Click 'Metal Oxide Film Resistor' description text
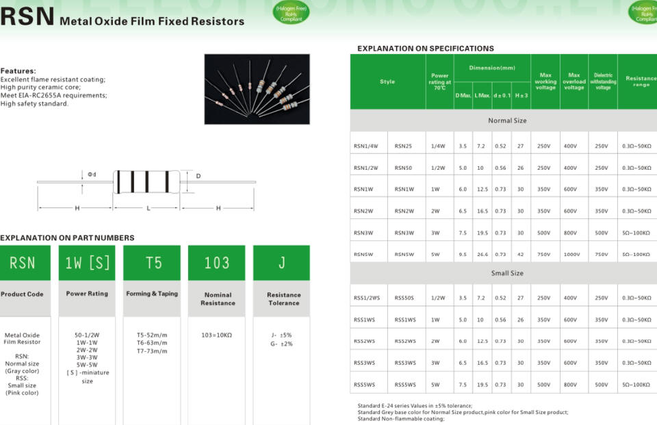657x425 pixels. [22, 338]
